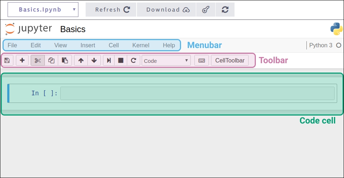Move the cell down with down arrow
Image resolution: width=344 pixels, height=178 pixels.
(x=94, y=60)
